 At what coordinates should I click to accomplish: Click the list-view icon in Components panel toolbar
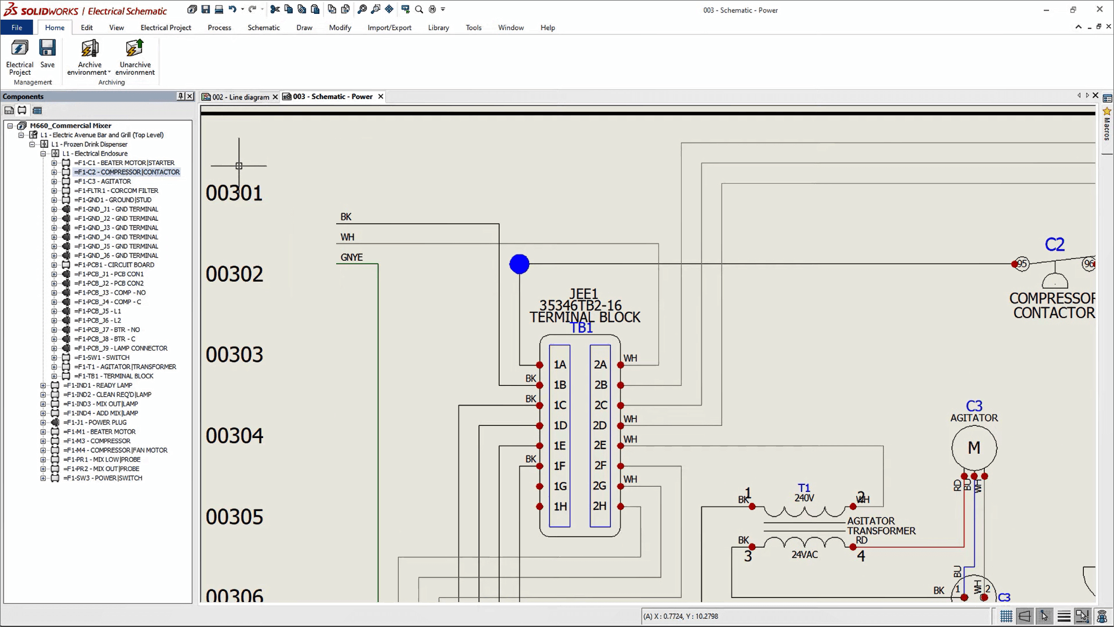click(x=37, y=110)
